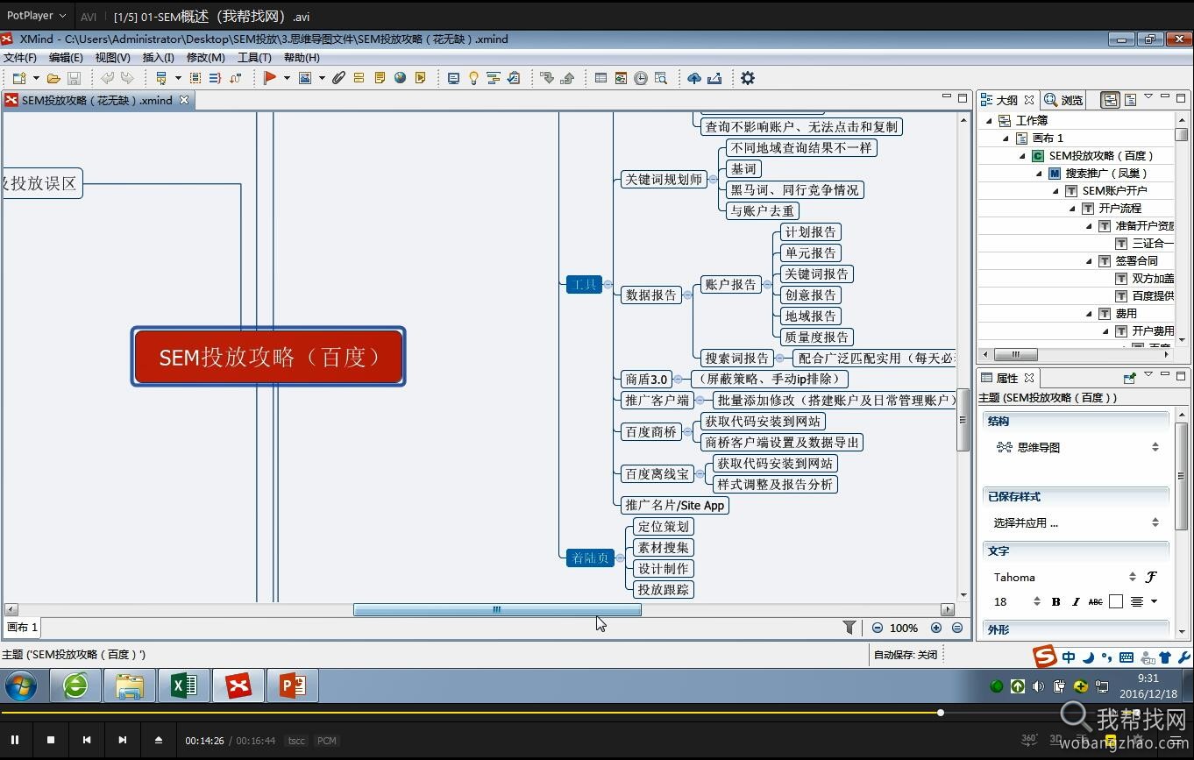1194x760 pixels.
Task: Select the 质量度报告 topic
Action: click(817, 337)
